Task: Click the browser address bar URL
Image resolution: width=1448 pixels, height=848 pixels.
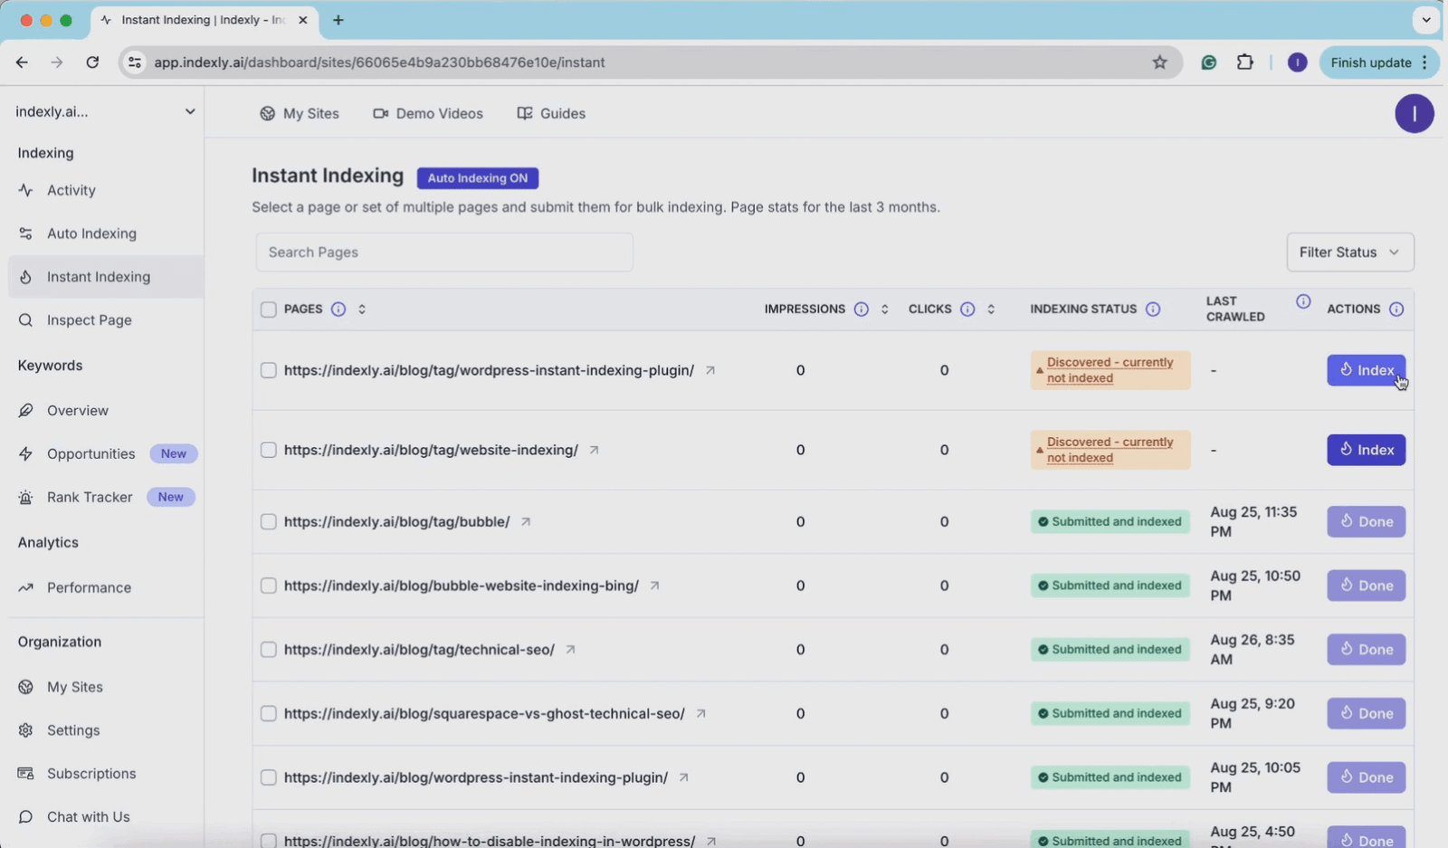Action: pos(379,62)
